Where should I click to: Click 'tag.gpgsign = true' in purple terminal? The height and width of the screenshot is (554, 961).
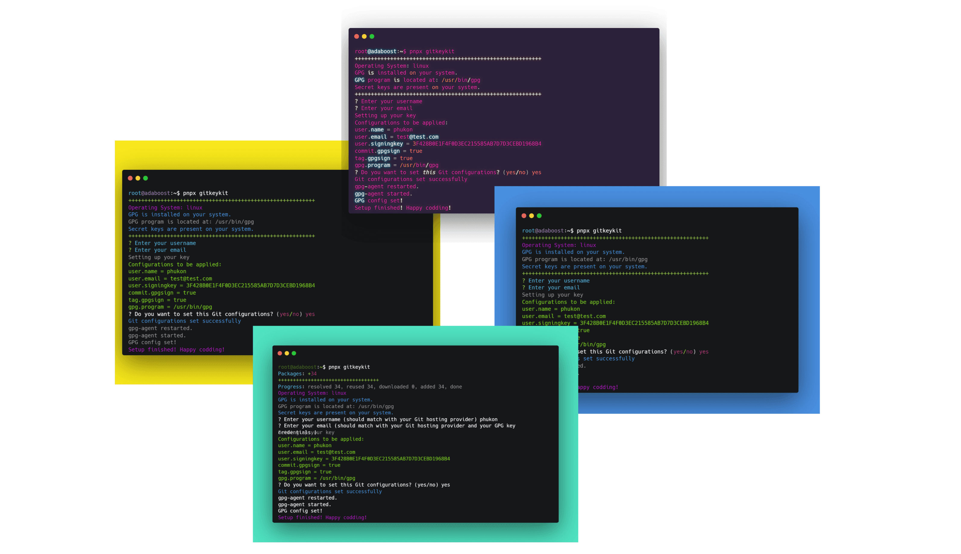383,158
